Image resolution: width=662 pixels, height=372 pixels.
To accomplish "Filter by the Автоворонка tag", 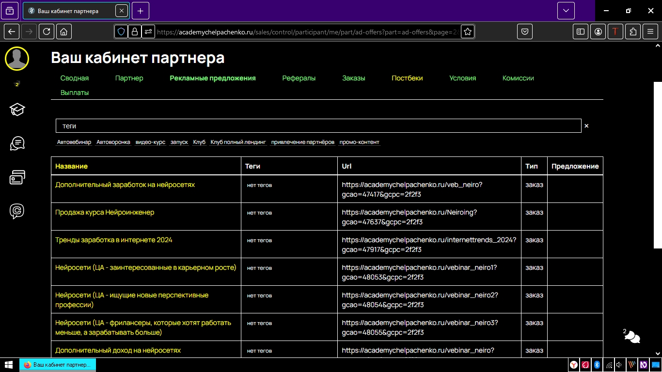I will (x=113, y=142).
